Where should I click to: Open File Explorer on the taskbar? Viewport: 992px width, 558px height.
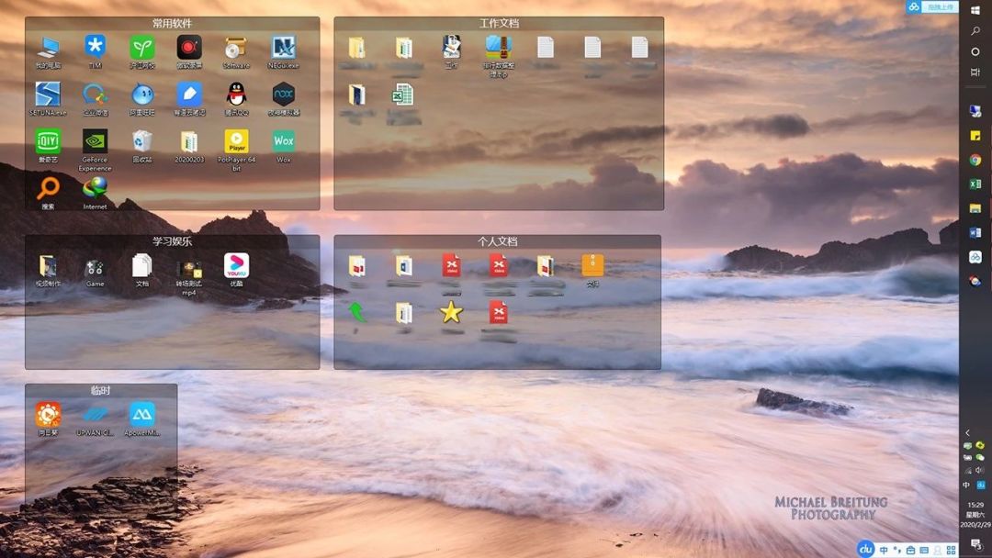975,208
